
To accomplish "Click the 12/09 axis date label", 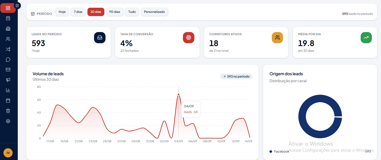I will (236, 141).
